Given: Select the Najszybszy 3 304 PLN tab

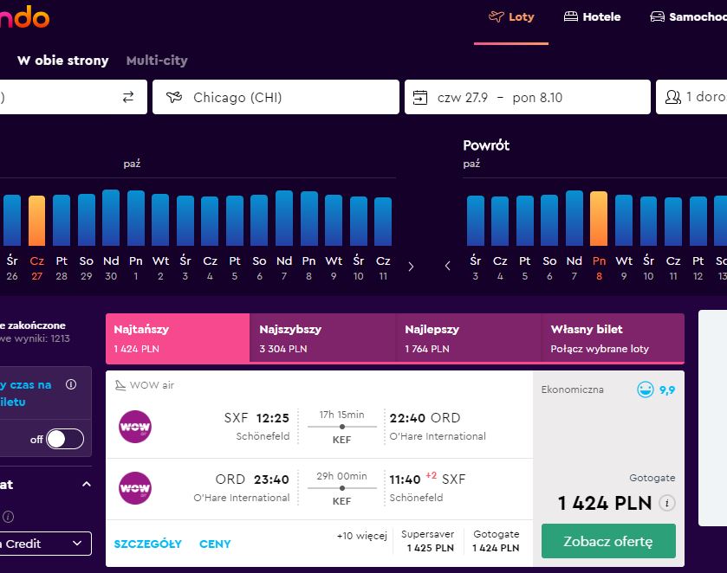Looking at the screenshot, I should [322, 338].
